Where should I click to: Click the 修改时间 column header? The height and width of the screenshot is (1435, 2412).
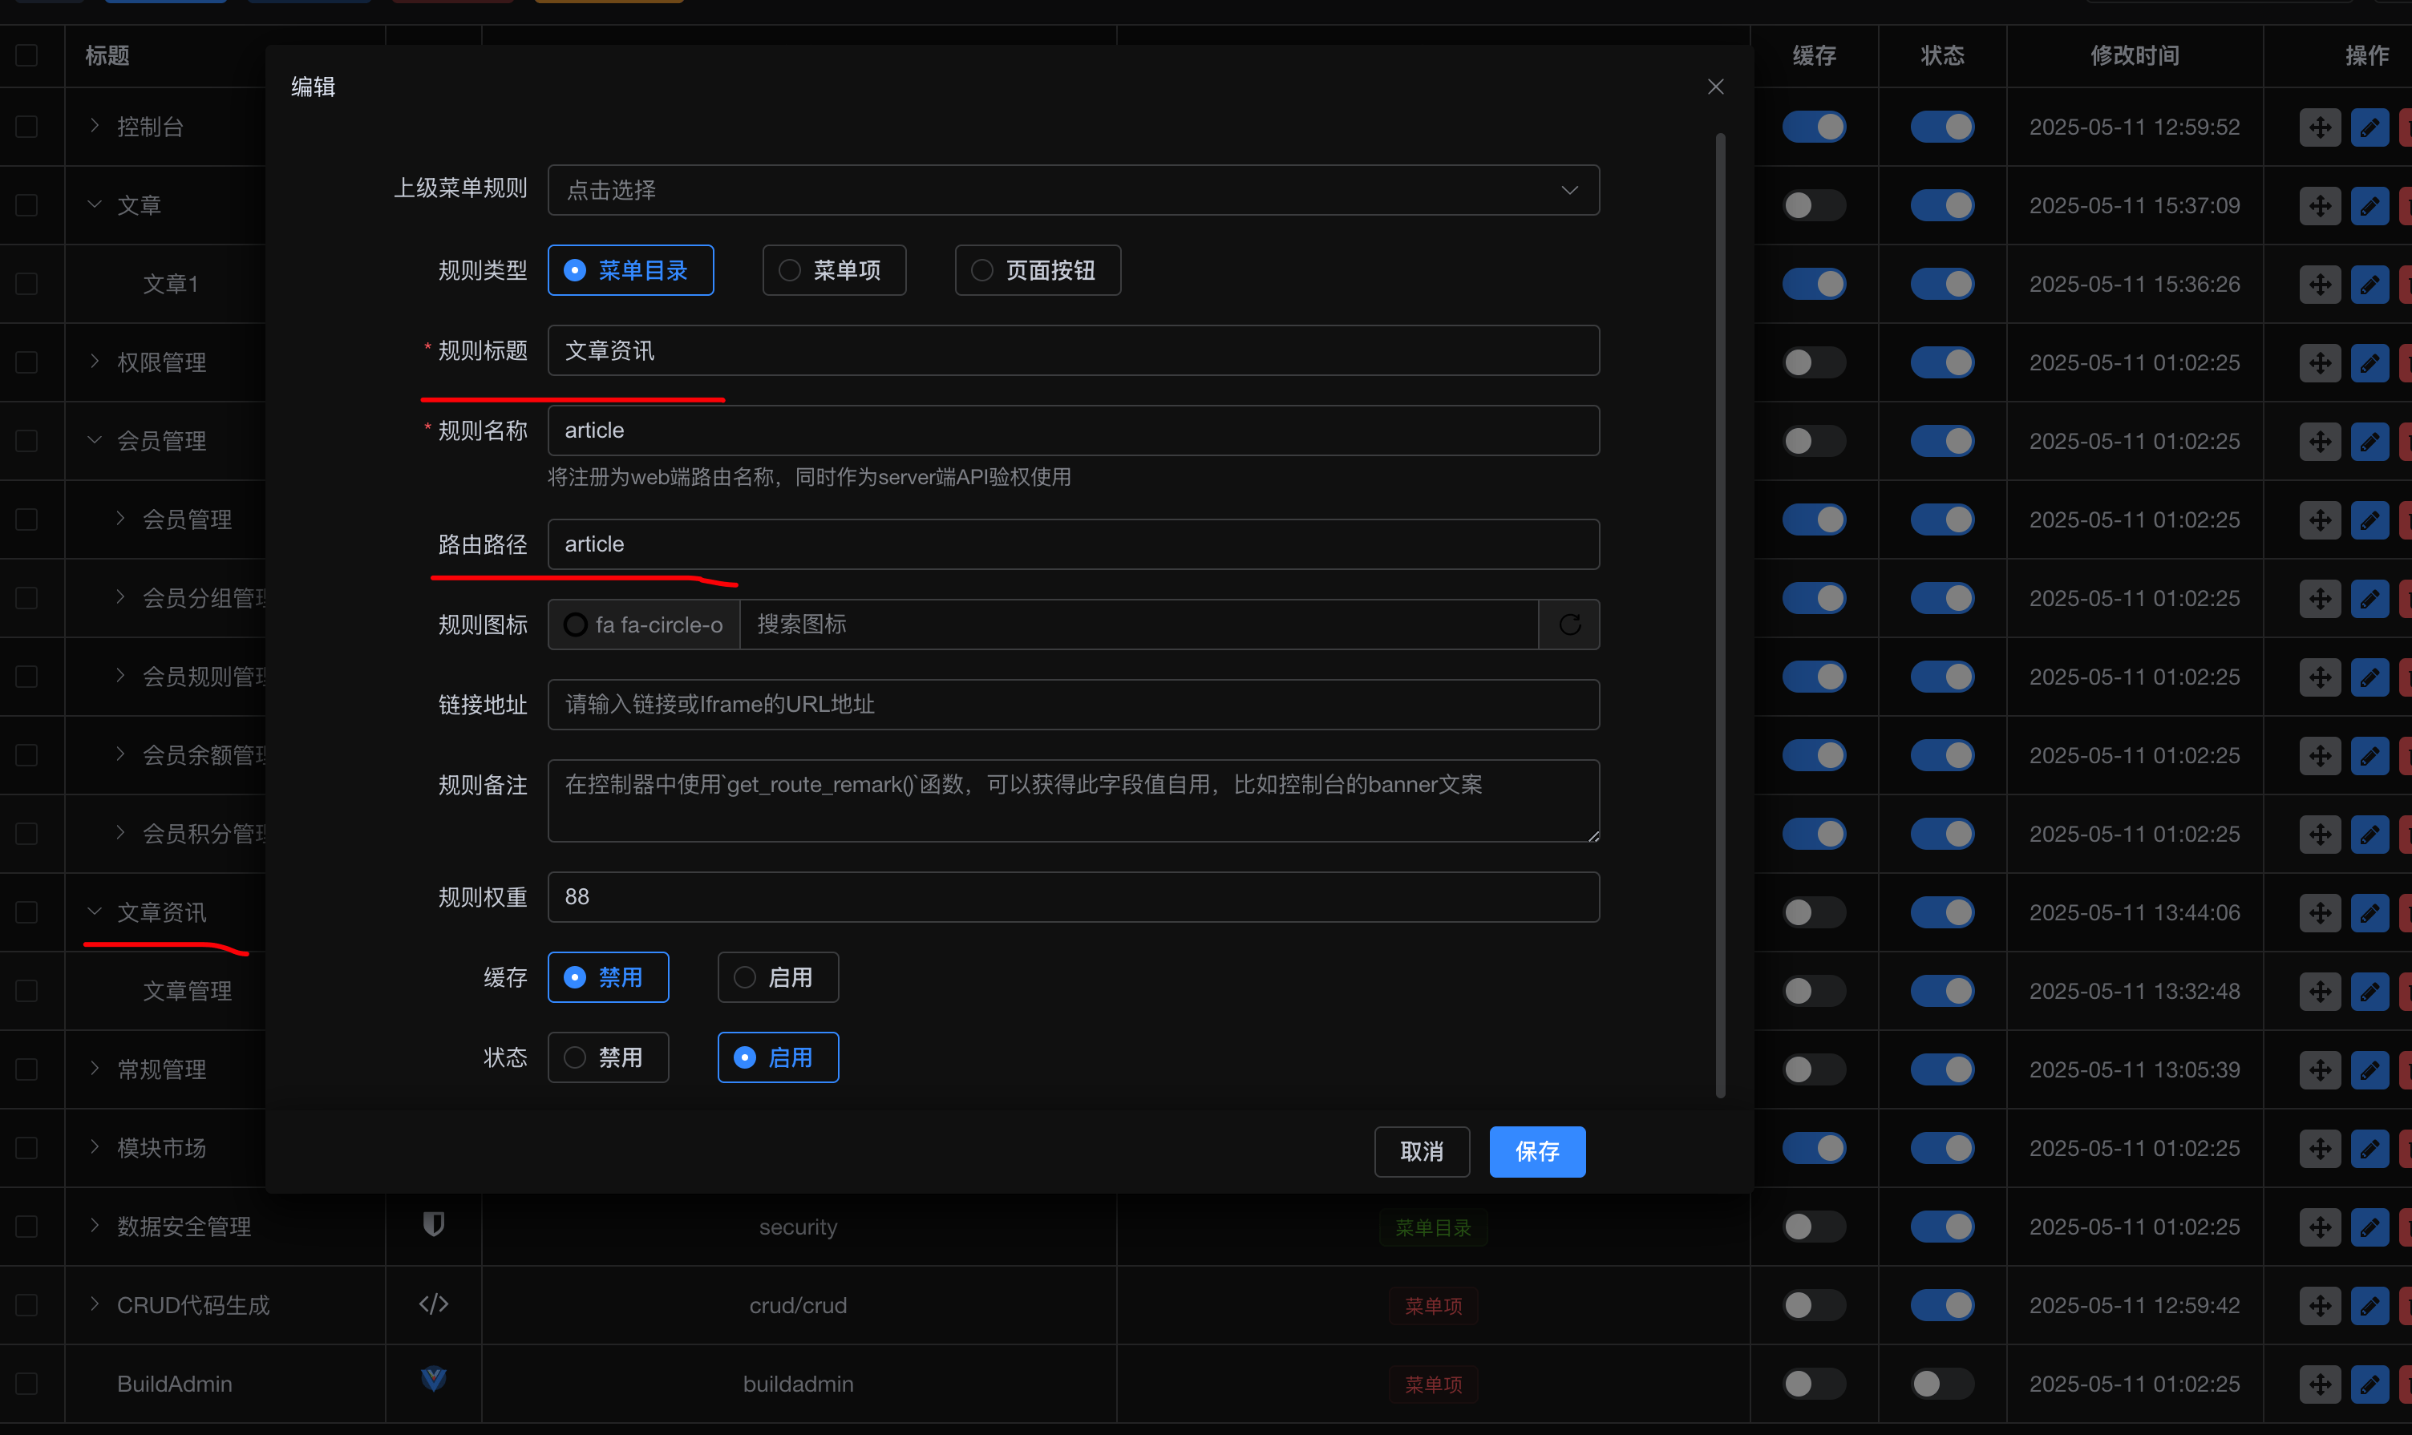click(x=2135, y=55)
